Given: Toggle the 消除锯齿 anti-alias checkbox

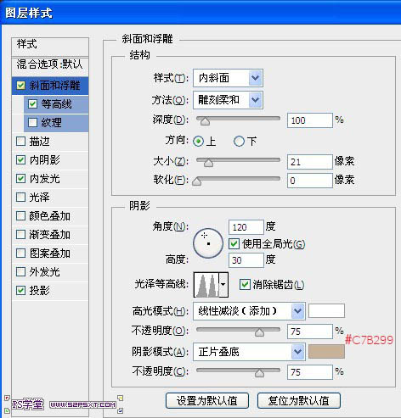Looking at the screenshot, I should (245, 284).
